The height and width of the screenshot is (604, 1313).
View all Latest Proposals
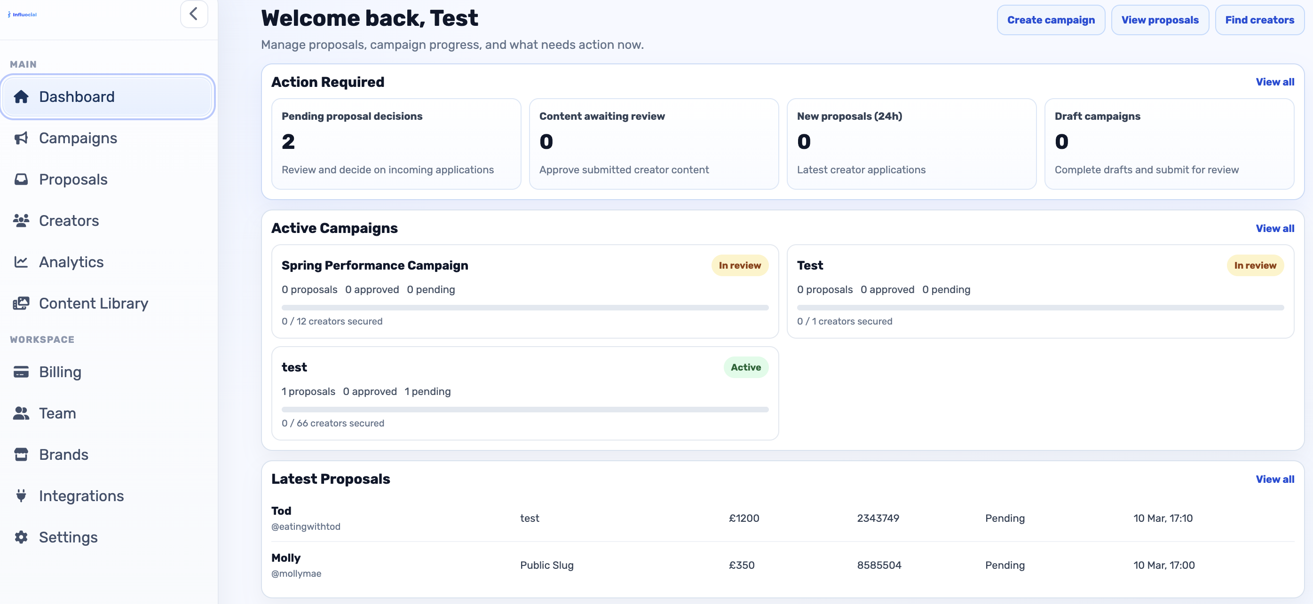[x=1275, y=479]
